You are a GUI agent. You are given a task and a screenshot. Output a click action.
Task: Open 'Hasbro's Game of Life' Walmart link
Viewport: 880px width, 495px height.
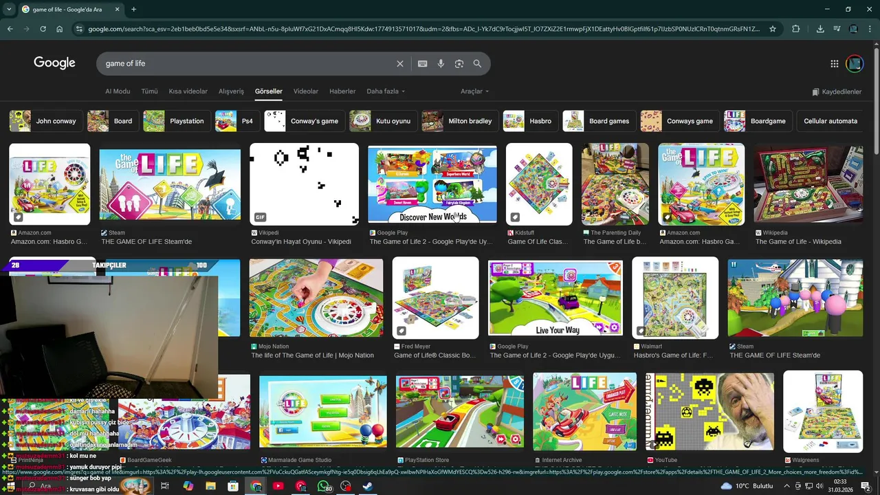tap(673, 355)
